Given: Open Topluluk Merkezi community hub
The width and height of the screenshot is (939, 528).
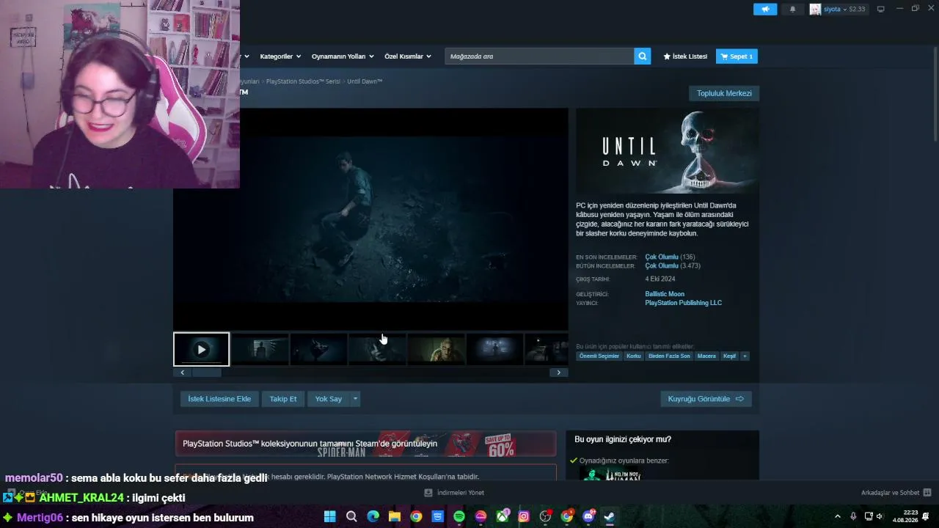Looking at the screenshot, I should (724, 93).
